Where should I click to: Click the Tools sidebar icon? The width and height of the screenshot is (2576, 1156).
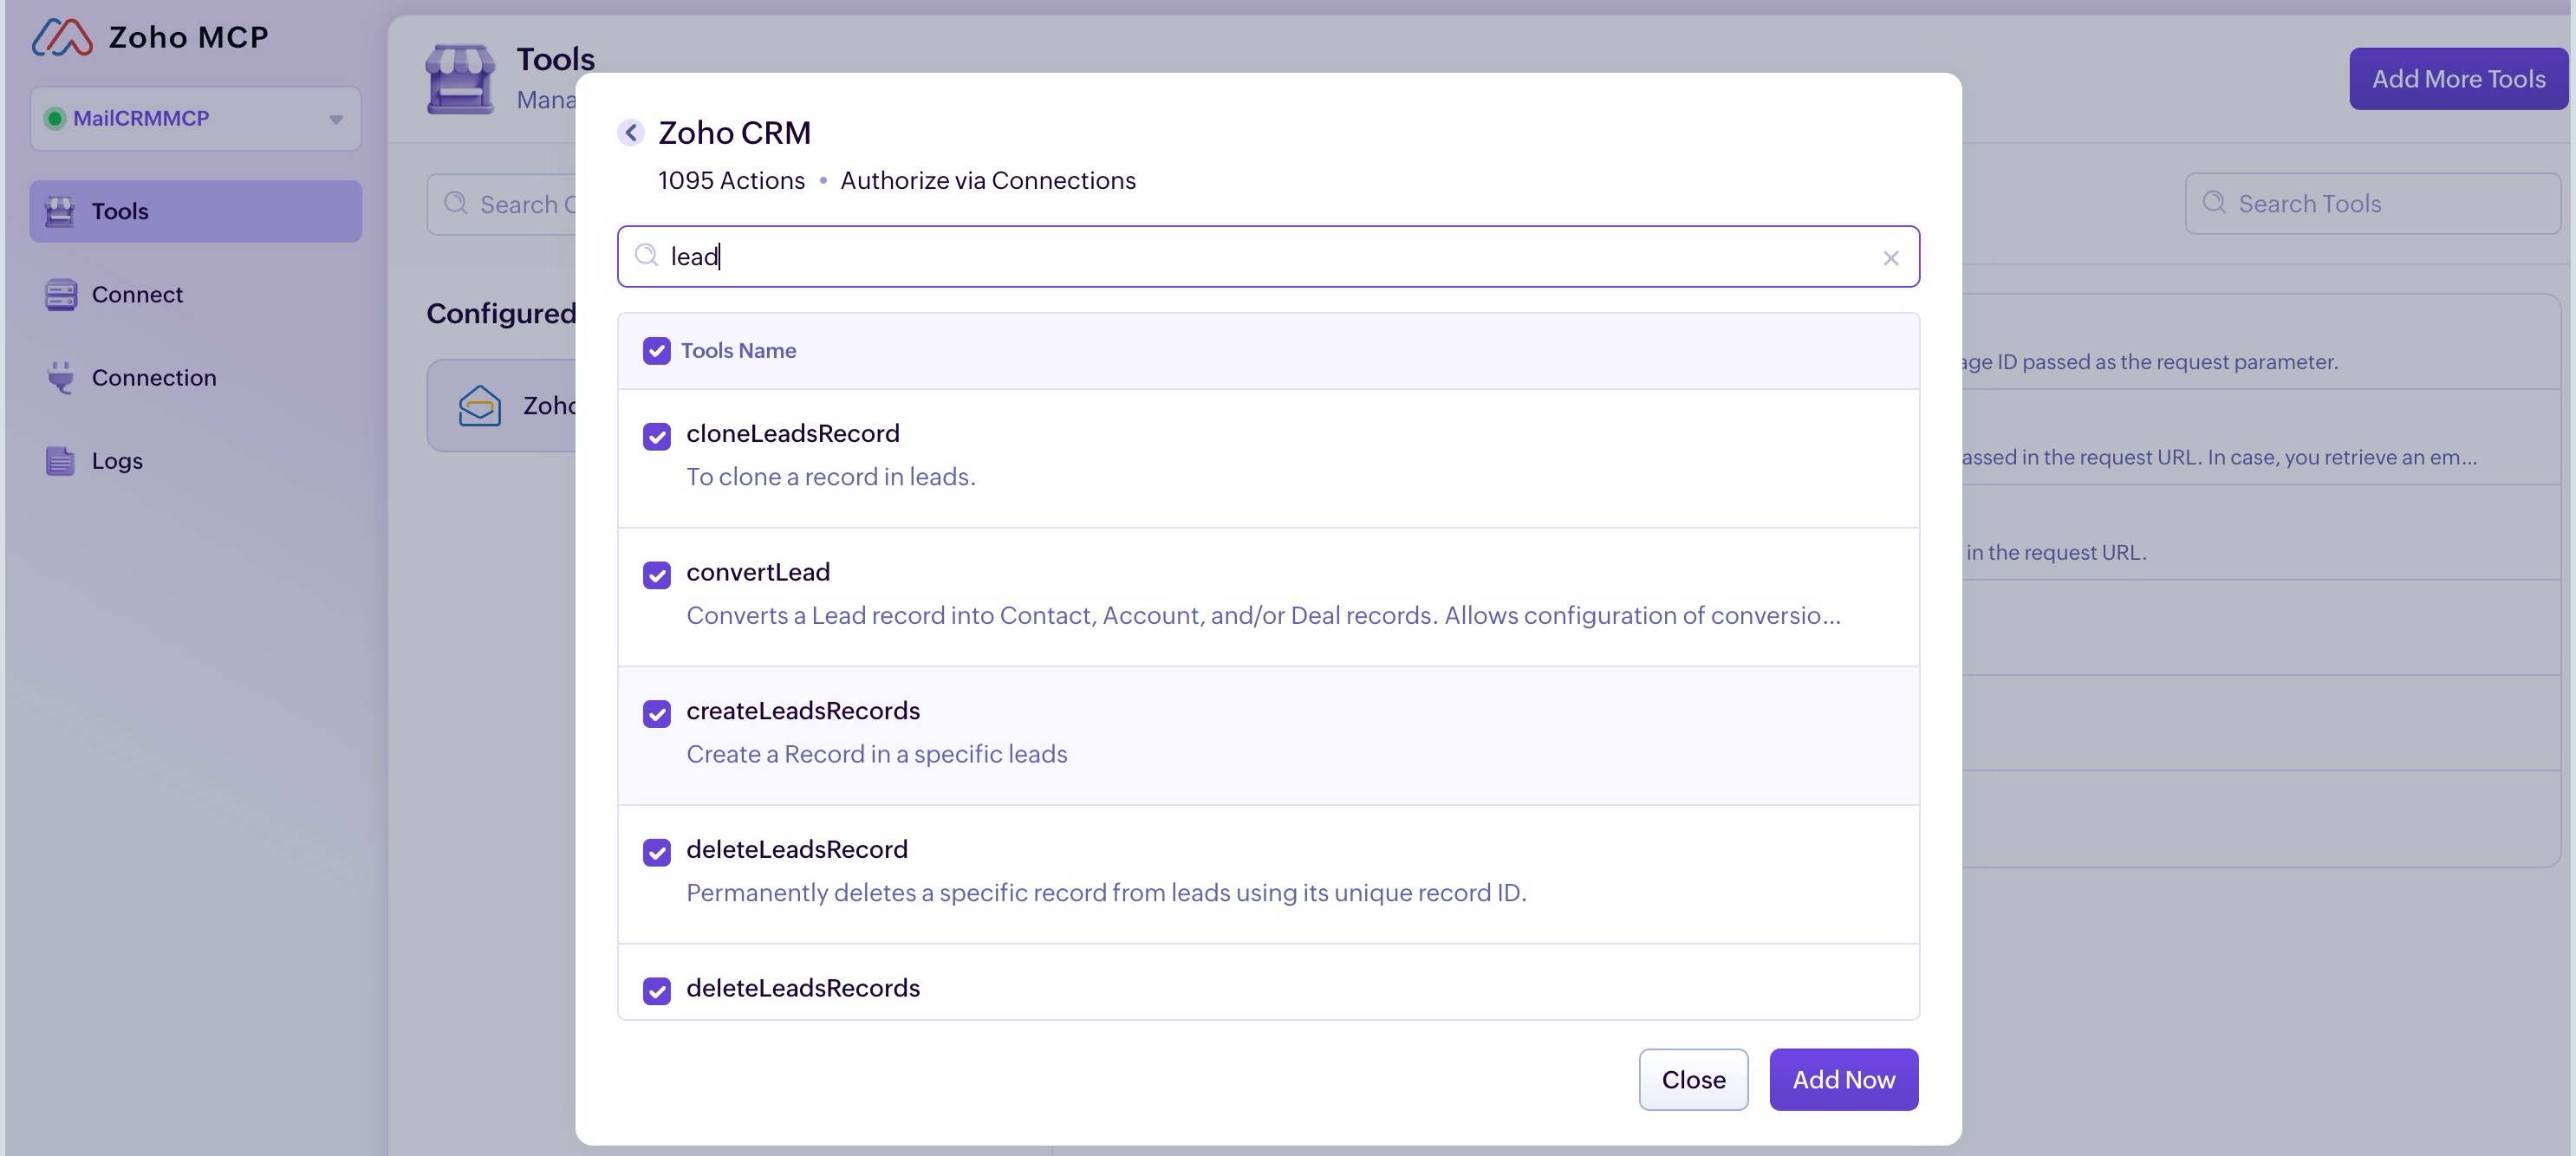[60, 211]
